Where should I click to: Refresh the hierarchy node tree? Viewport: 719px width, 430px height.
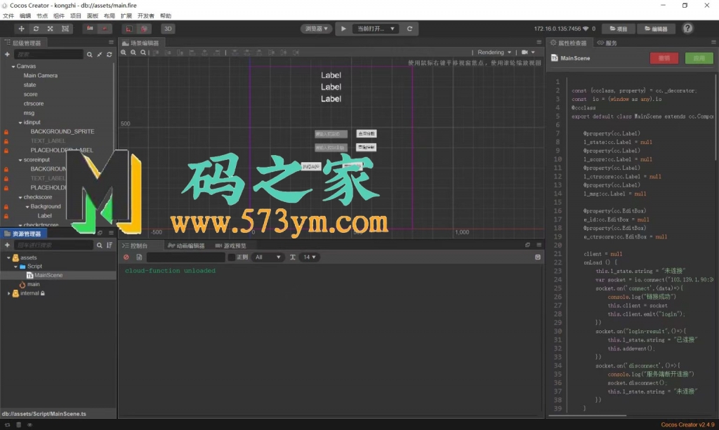109,55
